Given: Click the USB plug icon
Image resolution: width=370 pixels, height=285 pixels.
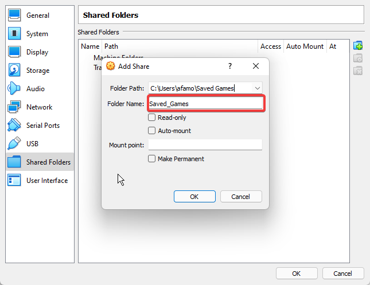Looking at the screenshot, I should click(x=14, y=143).
